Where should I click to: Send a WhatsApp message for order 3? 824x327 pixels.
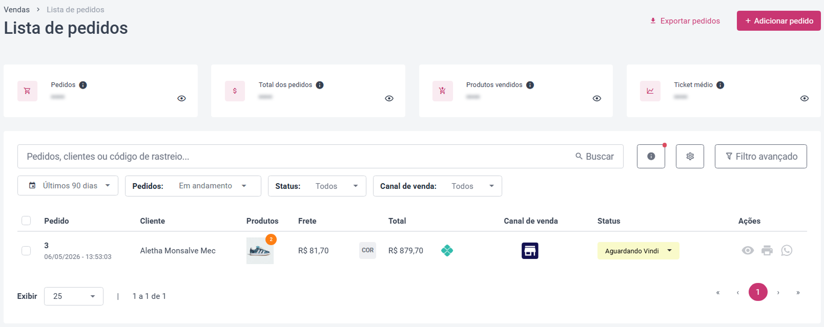click(787, 250)
